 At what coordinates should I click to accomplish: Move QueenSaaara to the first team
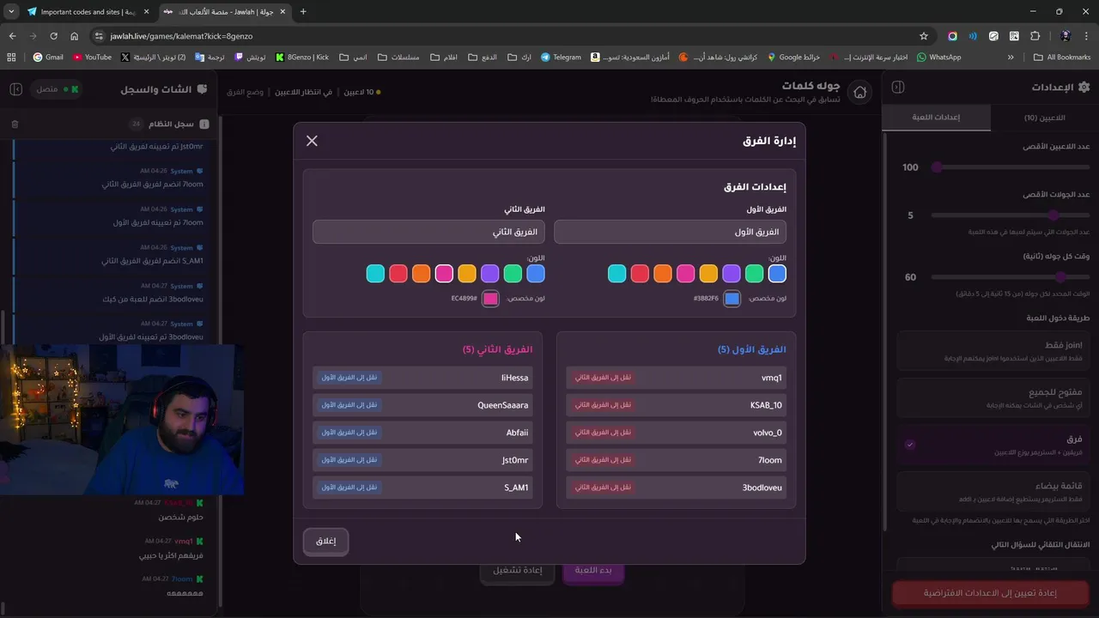[x=349, y=405]
